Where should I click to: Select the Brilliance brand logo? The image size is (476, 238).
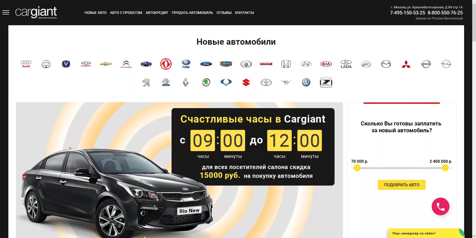[x=46, y=64]
